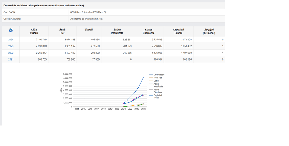This screenshot has height=146, width=289.
Task: Open the 2021 year row link
Action: click(x=11, y=59)
